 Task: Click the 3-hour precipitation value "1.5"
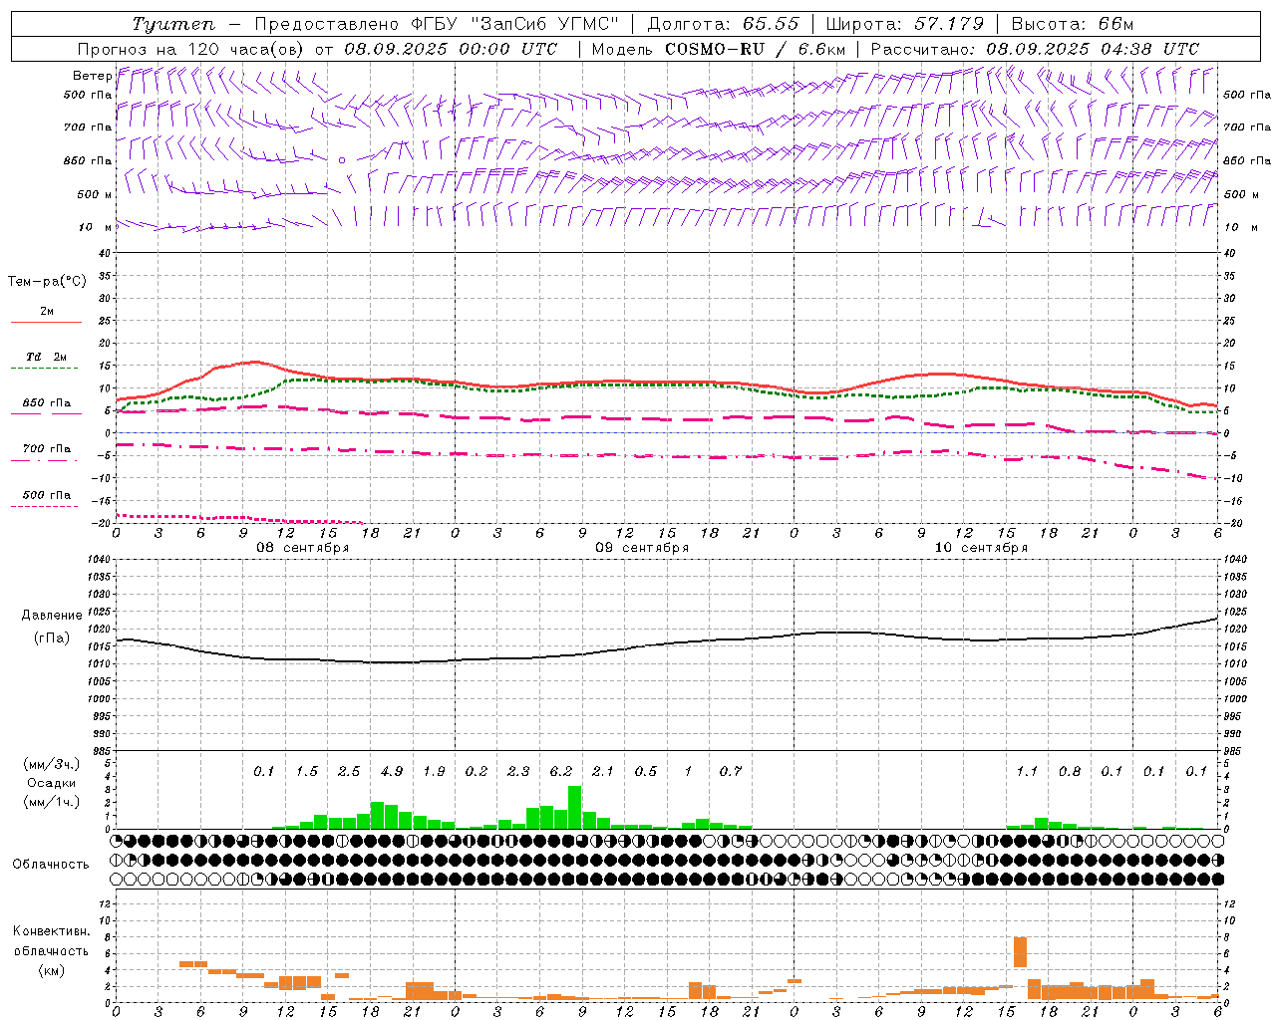point(307,772)
